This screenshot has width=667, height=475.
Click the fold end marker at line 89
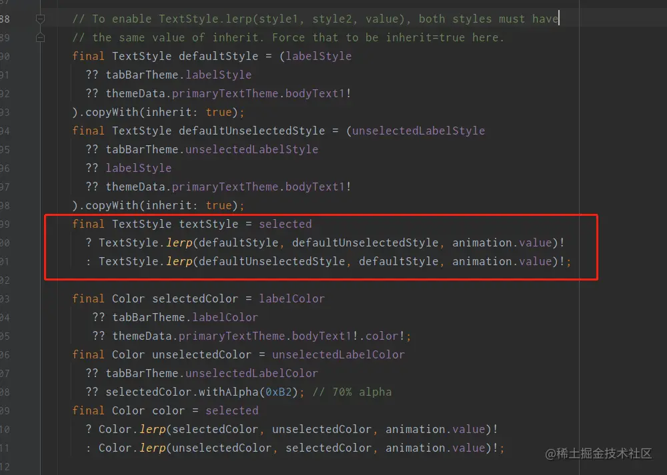tap(40, 38)
